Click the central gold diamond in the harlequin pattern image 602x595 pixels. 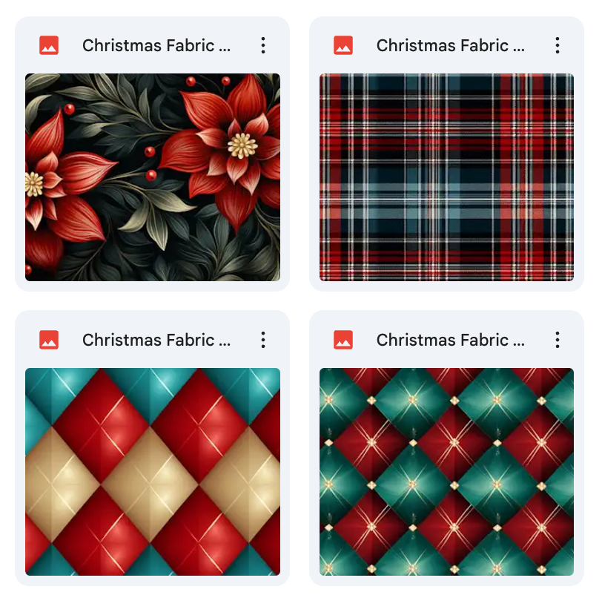(150, 485)
